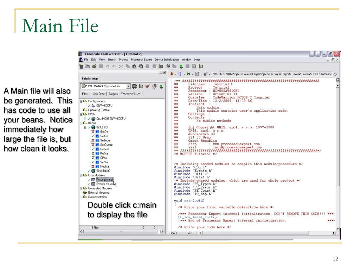The height and width of the screenshot is (270, 360).
Task: Click the project panel Synchronize Modification Dates icon
Action: pyautogui.click(x=141, y=86)
